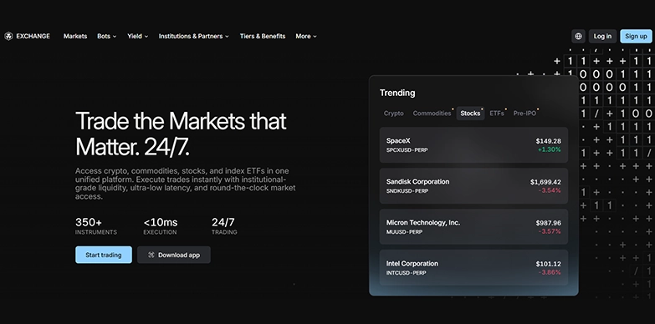Open the Micron Technology, Inc. row
Viewport: 655px width, 324px height.
click(473, 226)
